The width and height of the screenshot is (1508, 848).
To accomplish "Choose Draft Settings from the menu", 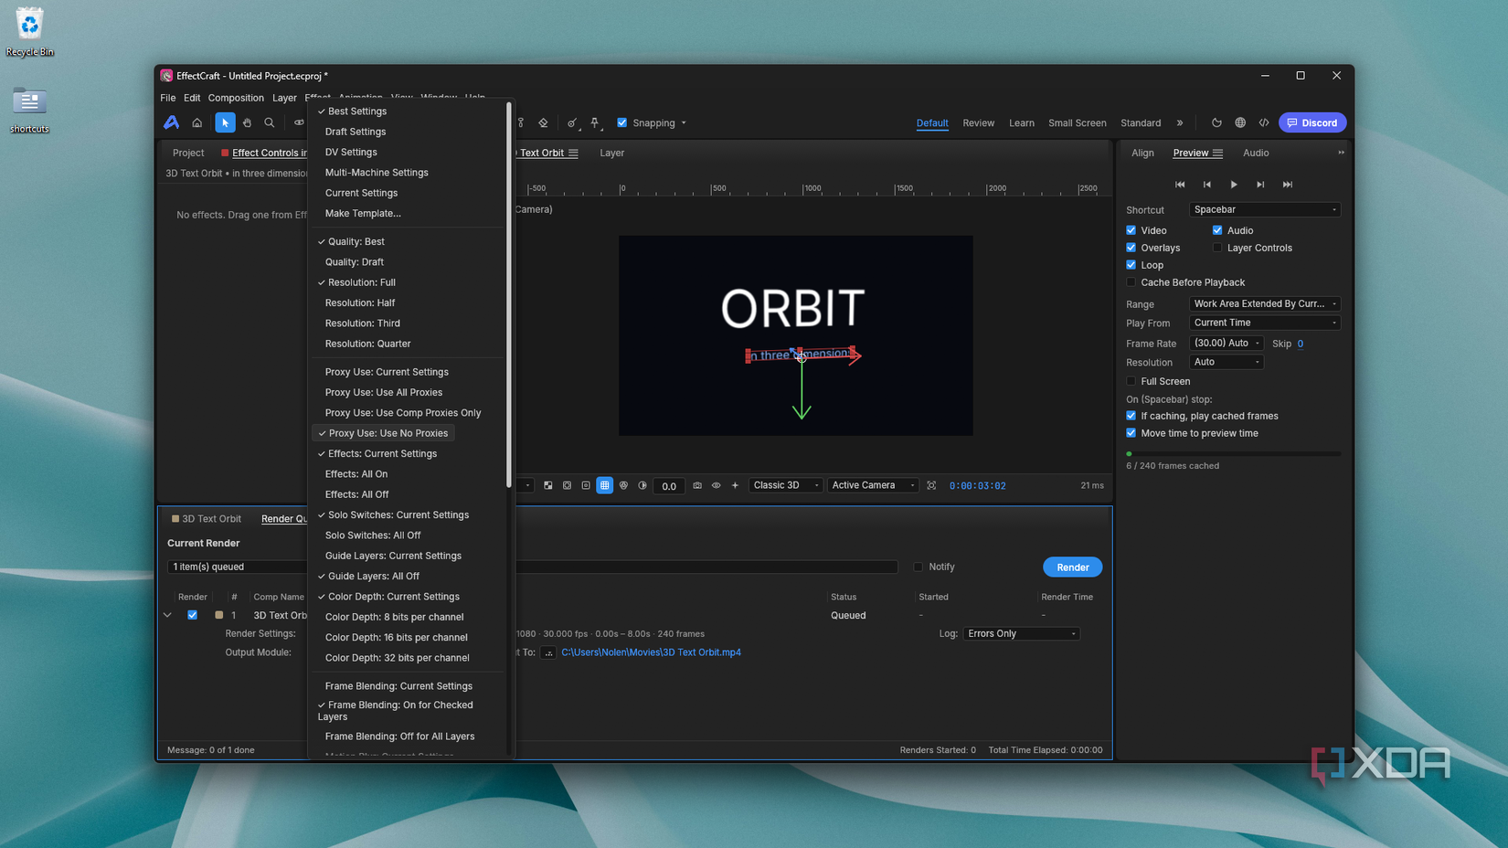I will 356,132.
